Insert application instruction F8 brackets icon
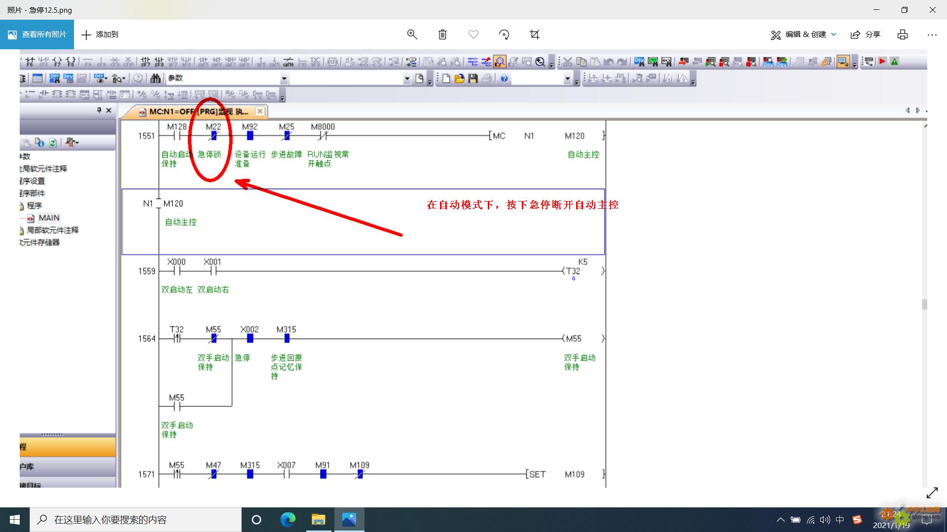Image resolution: width=947 pixels, height=532 pixels. click(71, 62)
